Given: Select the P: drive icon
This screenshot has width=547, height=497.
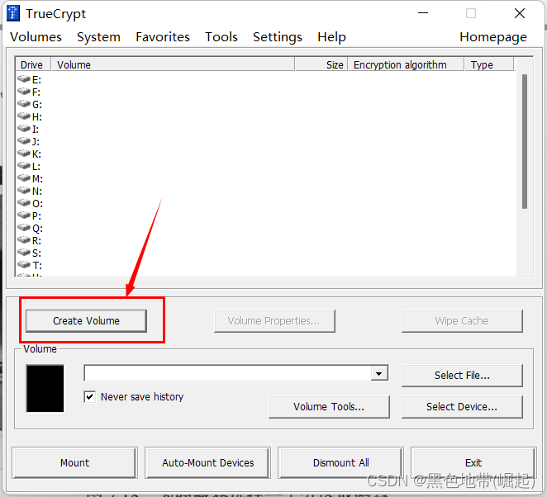Looking at the screenshot, I should click(24, 215).
